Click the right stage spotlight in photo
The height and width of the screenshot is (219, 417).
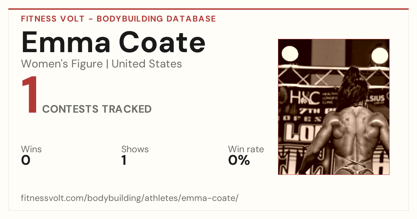[379, 55]
